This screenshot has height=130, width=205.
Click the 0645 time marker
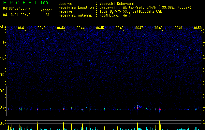tap(100, 28)
